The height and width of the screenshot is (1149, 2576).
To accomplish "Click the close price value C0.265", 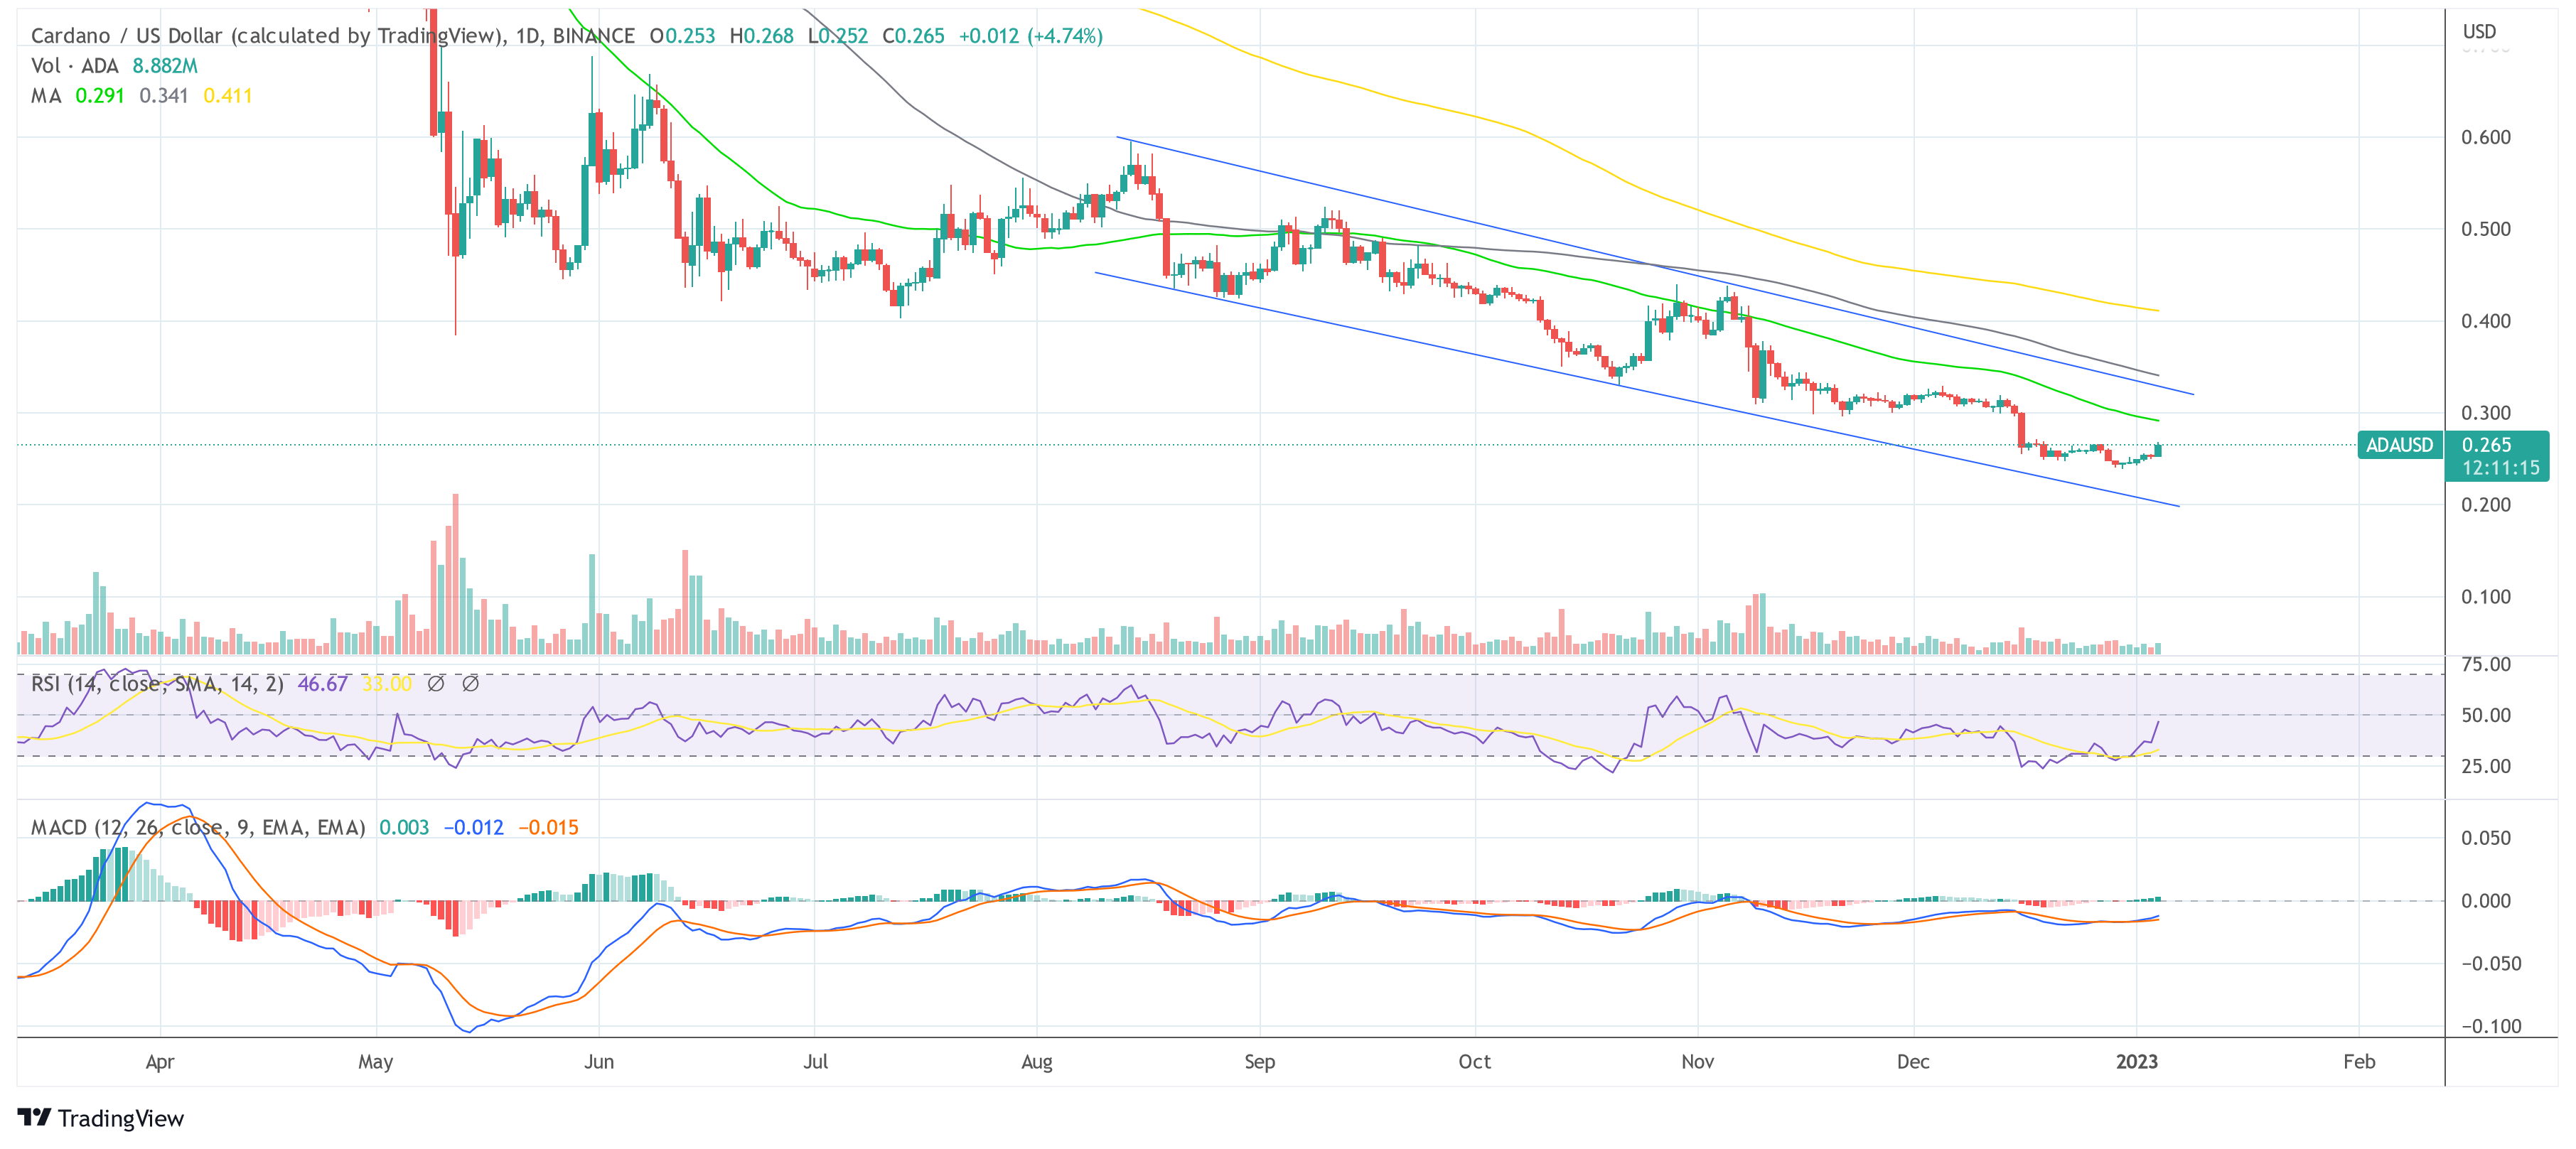I will click(914, 36).
